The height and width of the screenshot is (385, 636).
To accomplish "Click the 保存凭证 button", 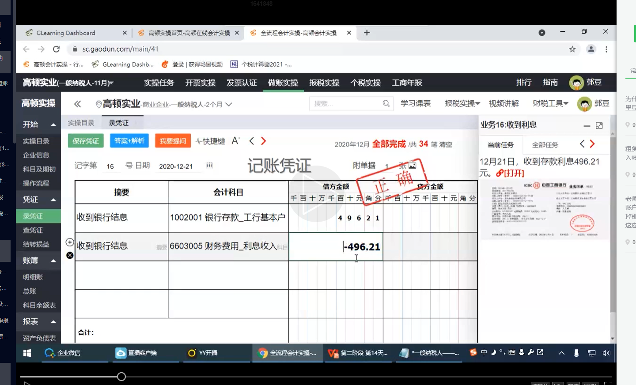I will tap(86, 141).
